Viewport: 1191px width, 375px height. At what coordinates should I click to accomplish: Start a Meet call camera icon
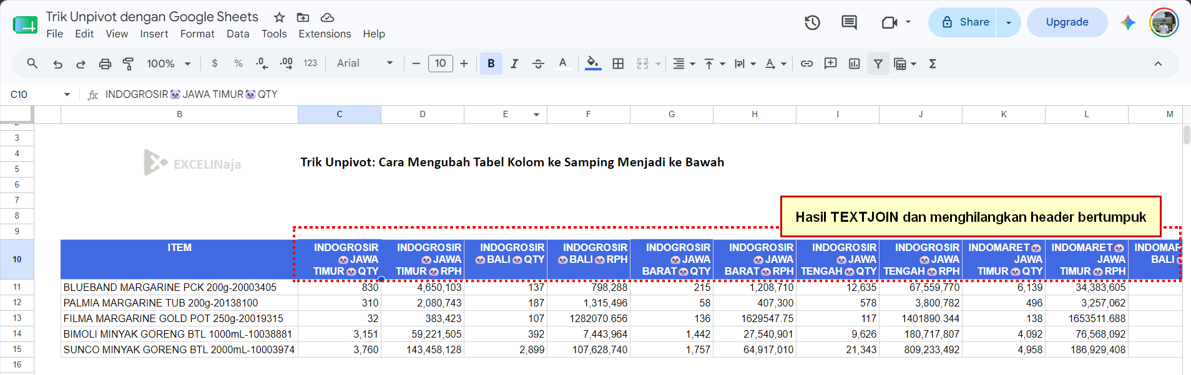point(890,22)
